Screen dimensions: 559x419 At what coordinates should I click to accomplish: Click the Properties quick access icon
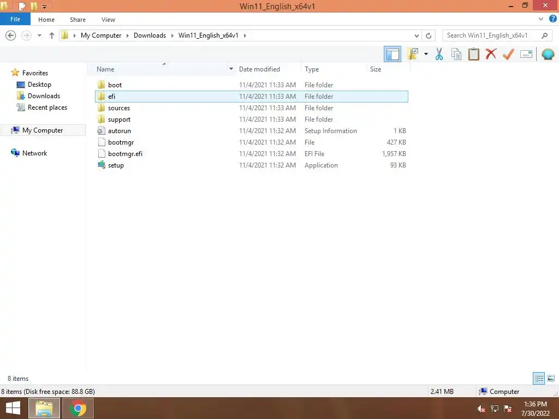point(22,7)
